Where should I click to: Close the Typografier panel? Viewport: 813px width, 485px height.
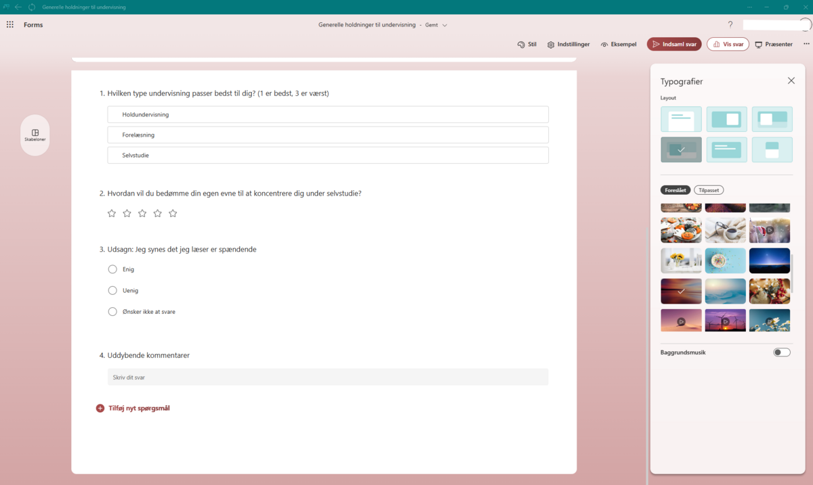pyautogui.click(x=791, y=80)
